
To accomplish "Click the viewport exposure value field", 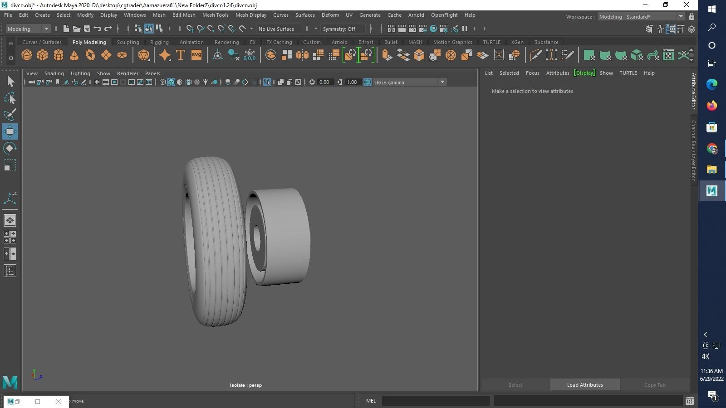I will click(325, 82).
